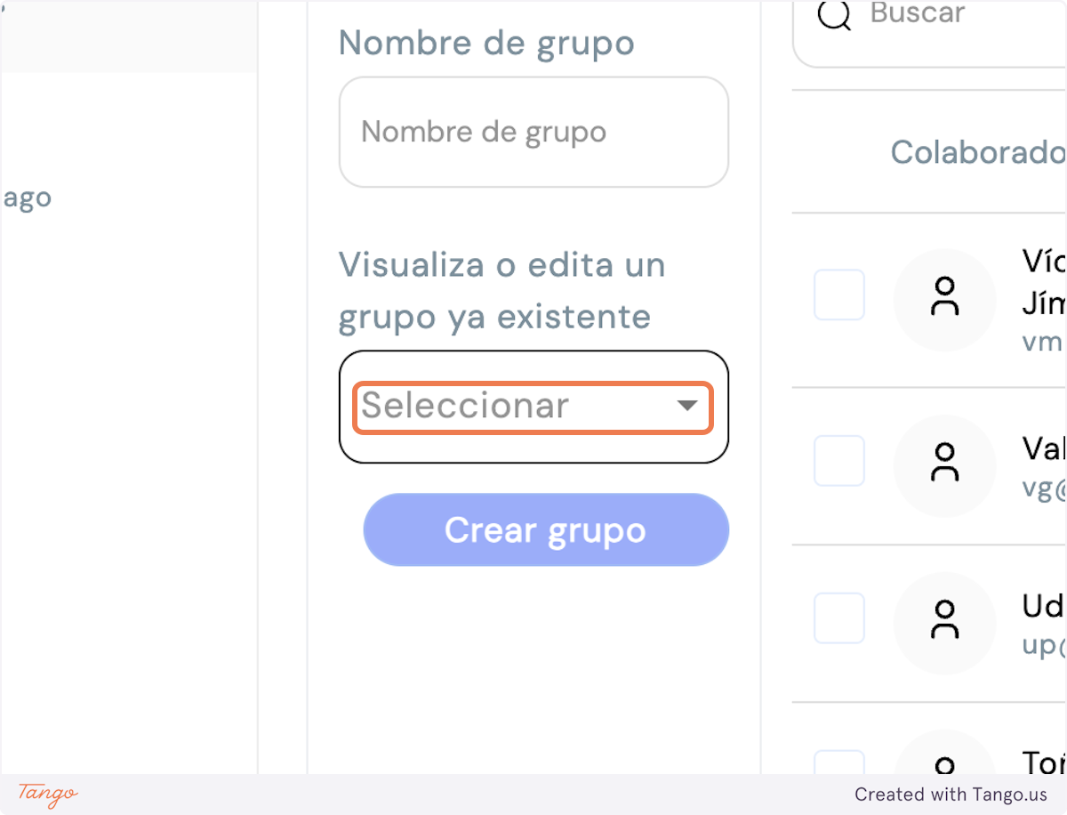
Task: Click the Crear grupo button
Action: [546, 530]
